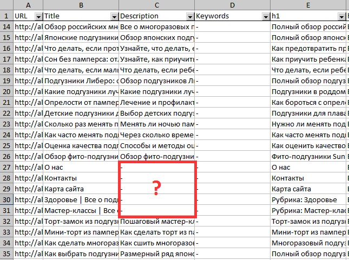Select URL cell in row 33
This screenshot has height=260, width=349.
pyautogui.click(x=28, y=232)
